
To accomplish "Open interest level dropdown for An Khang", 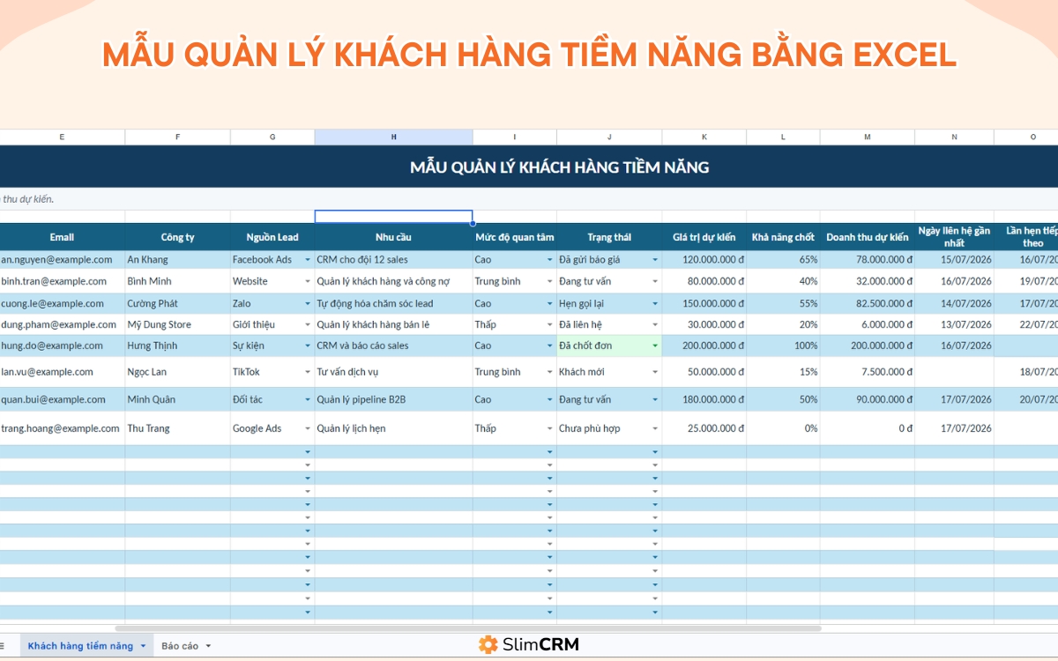I will point(550,260).
